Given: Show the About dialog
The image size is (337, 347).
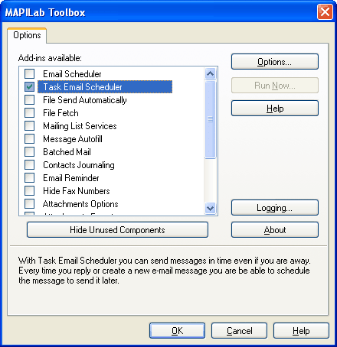Looking at the screenshot, I should coord(275,230).
